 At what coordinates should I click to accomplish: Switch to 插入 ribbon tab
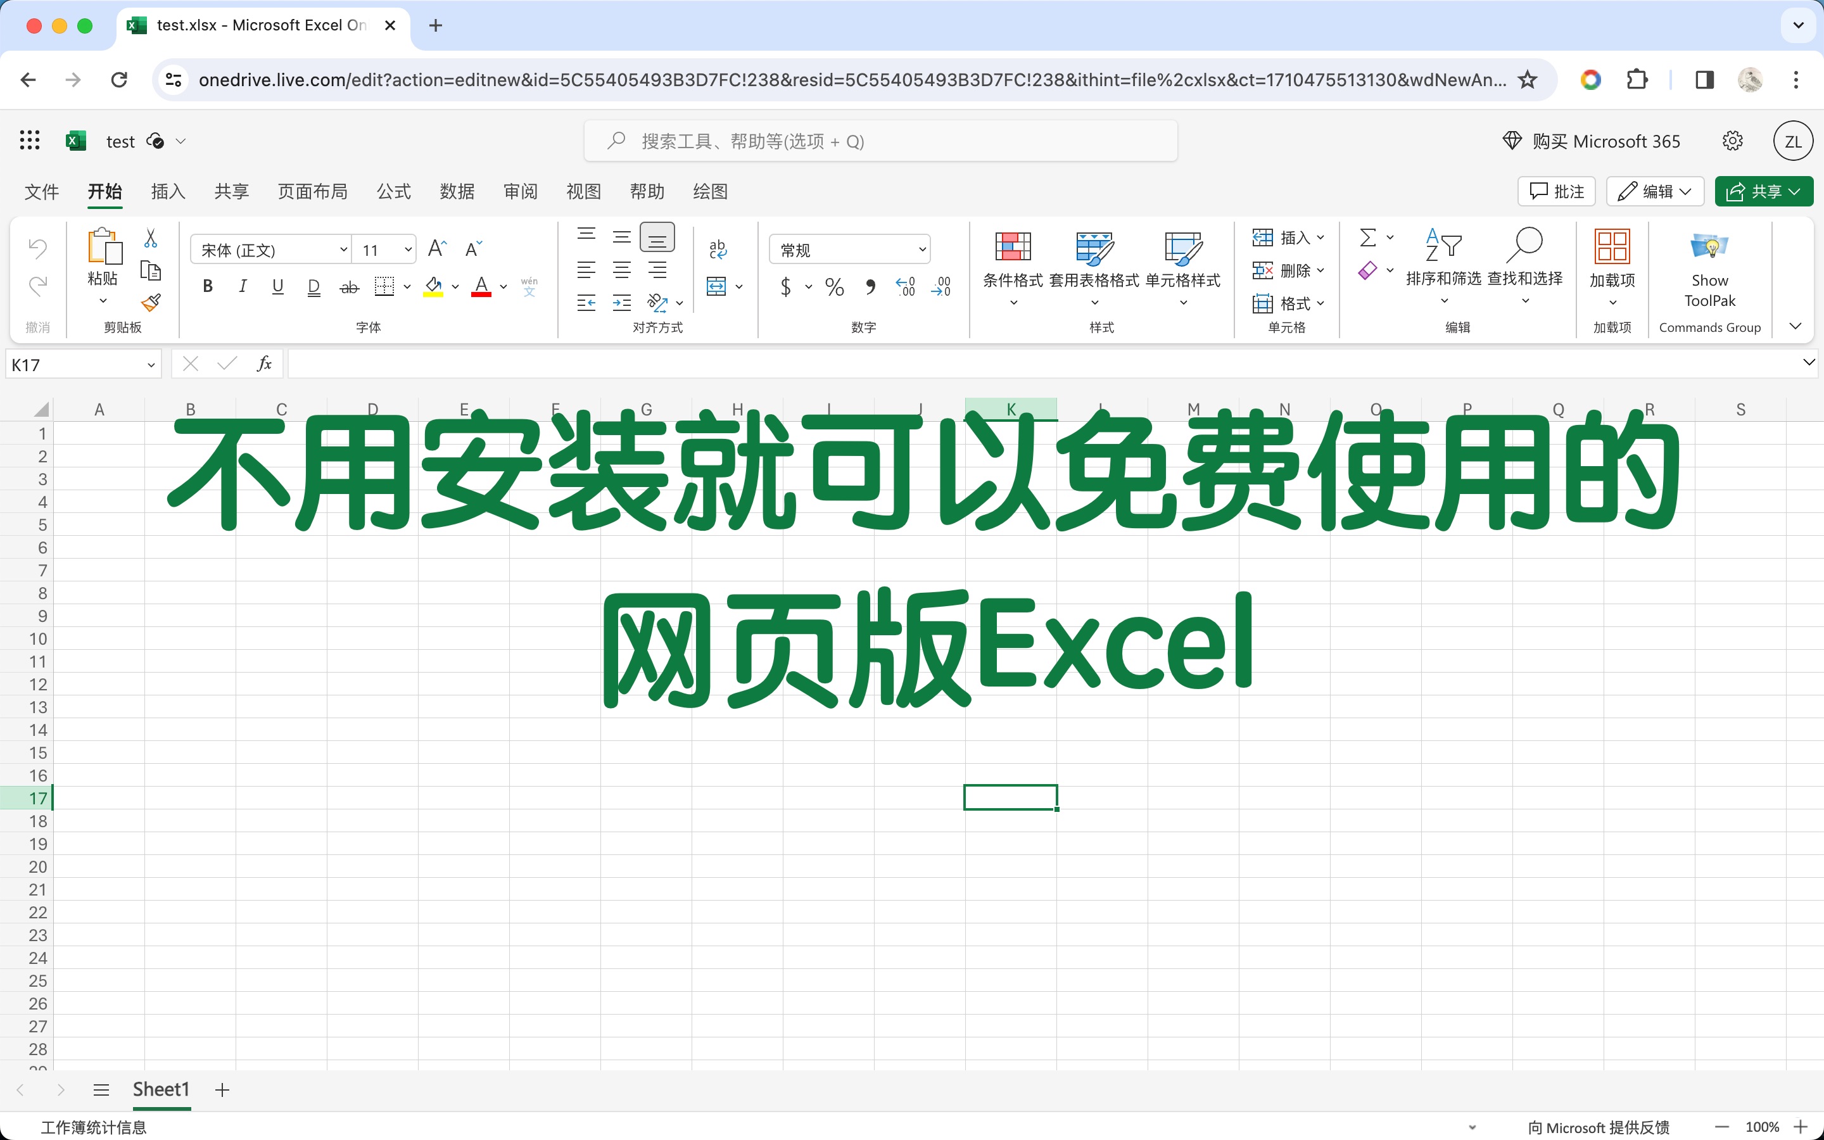pos(168,191)
